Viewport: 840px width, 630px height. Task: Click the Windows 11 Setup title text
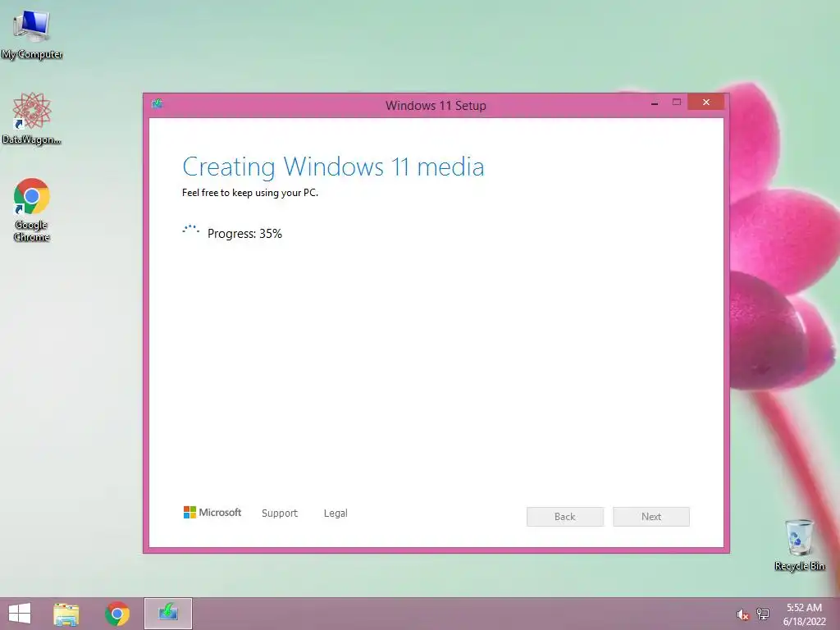pos(436,106)
